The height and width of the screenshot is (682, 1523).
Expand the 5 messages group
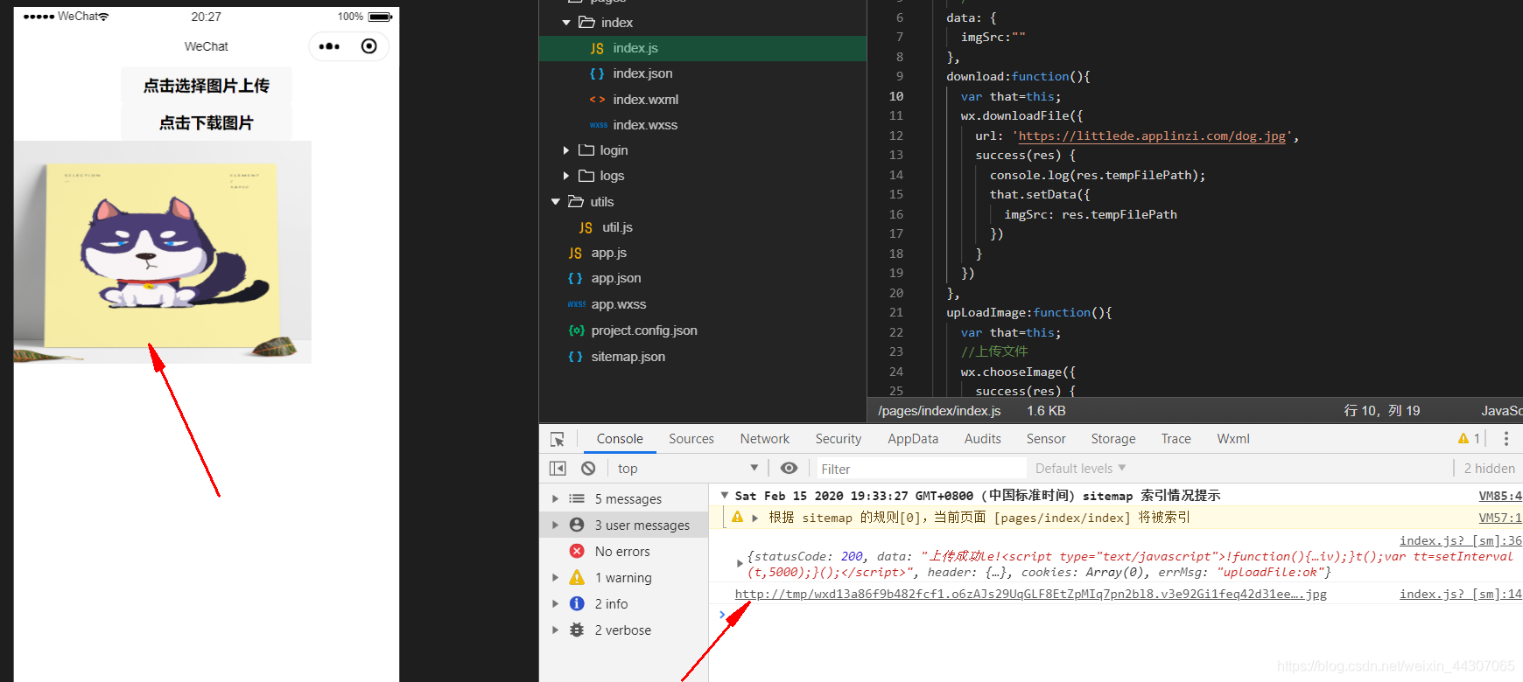coord(555,498)
